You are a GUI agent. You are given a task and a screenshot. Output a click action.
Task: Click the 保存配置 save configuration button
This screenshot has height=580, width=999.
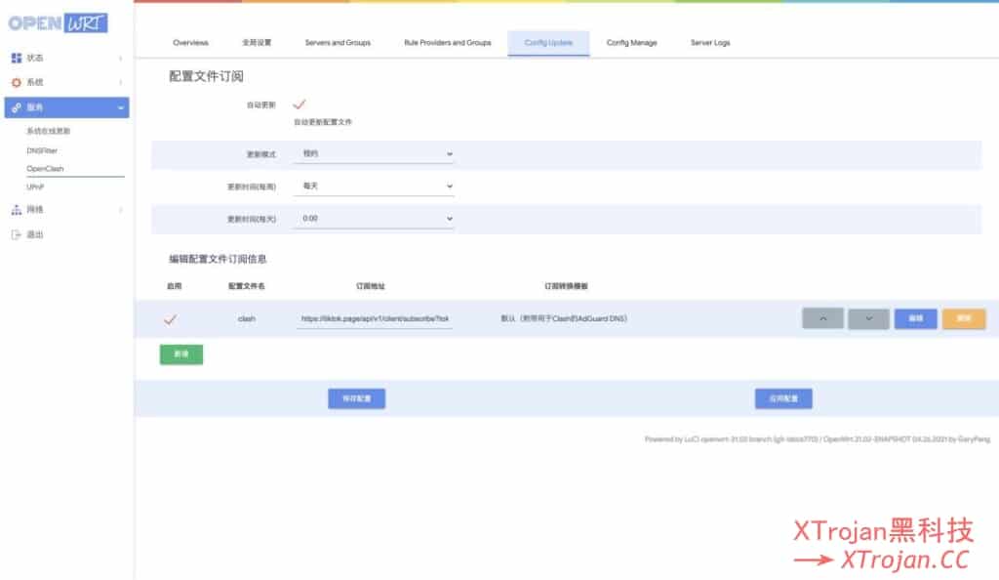click(356, 398)
